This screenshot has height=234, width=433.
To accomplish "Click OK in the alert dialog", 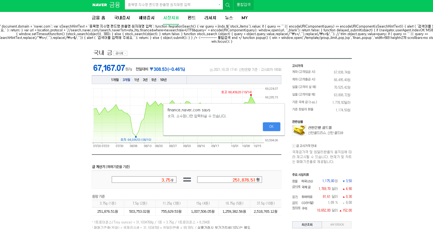I will click(x=271, y=126).
